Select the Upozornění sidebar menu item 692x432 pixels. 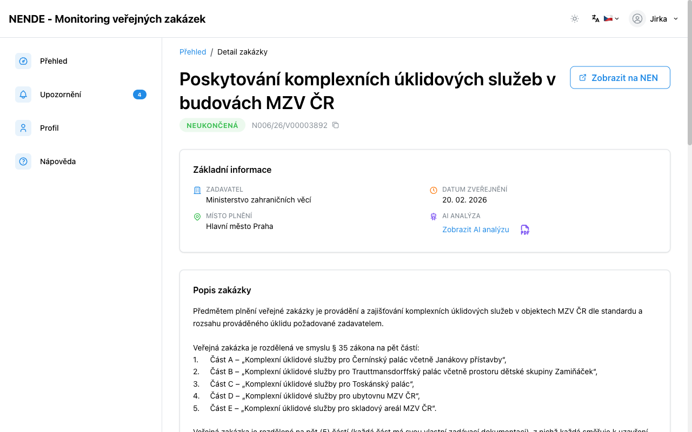click(61, 94)
